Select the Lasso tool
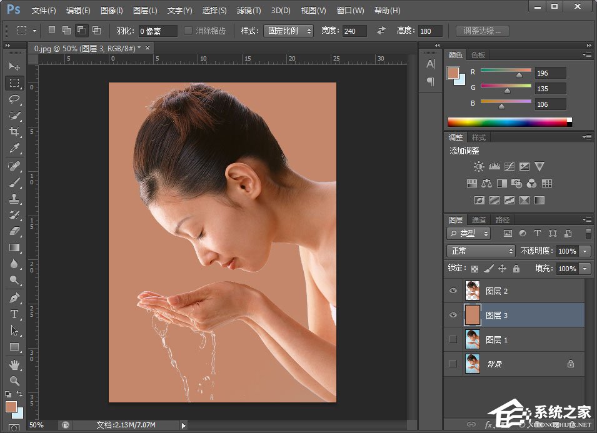This screenshot has width=597, height=433. (x=14, y=99)
